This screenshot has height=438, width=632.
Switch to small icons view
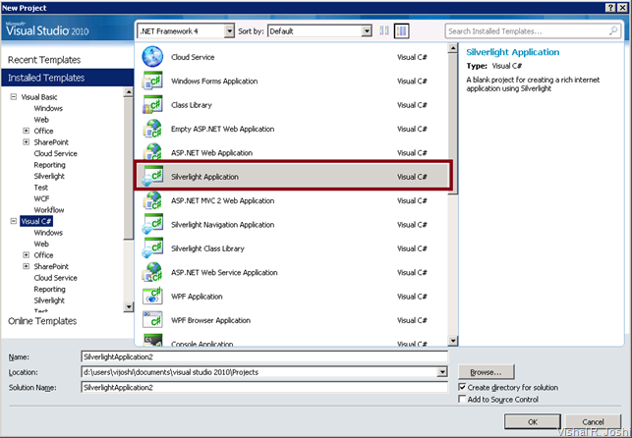384,31
